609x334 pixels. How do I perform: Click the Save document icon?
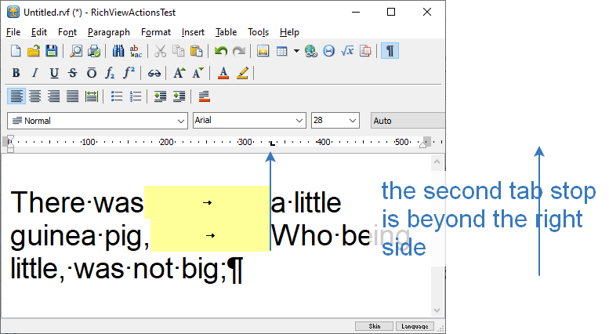click(x=51, y=52)
